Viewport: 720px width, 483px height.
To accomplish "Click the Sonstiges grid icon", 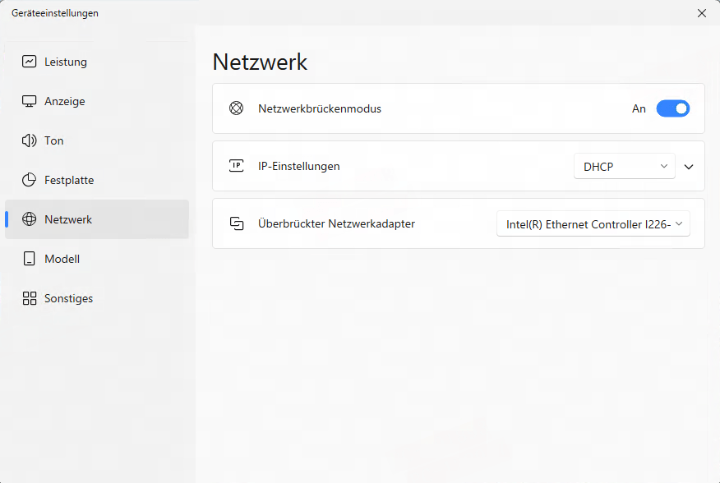I will (28, 298).
